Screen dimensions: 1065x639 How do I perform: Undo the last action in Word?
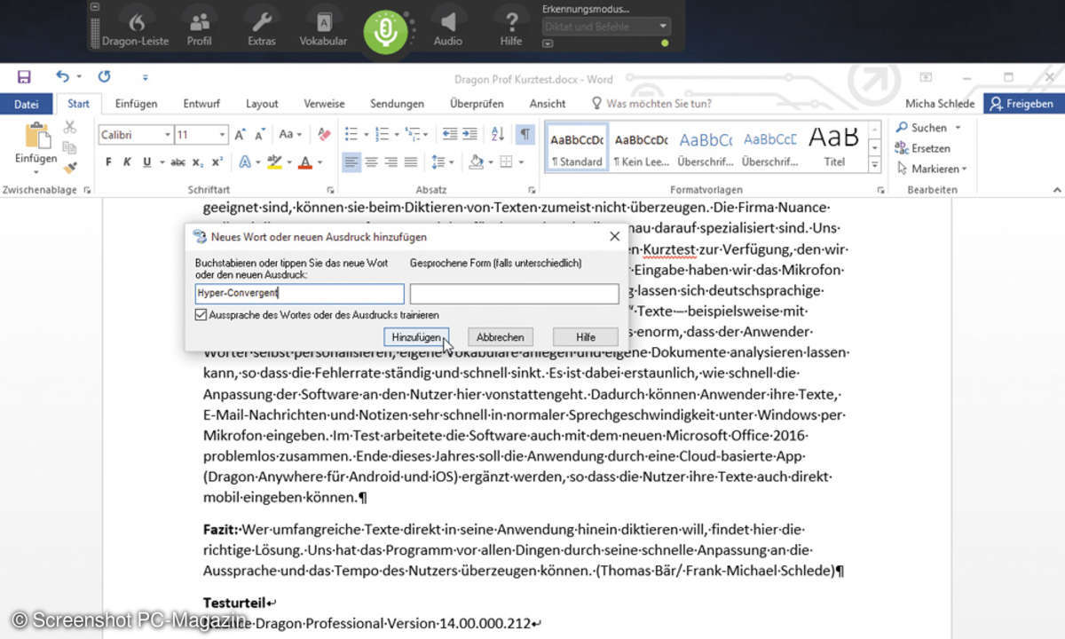[x=62, y=77]
